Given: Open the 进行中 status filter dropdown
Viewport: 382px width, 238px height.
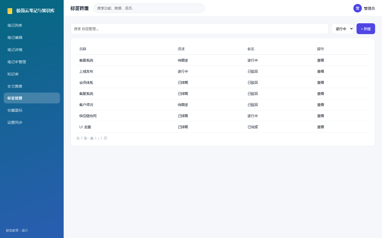Looking at the screenshot, I should click(342, 29).
